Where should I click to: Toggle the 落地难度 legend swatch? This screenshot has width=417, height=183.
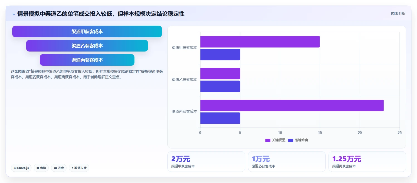291,140
